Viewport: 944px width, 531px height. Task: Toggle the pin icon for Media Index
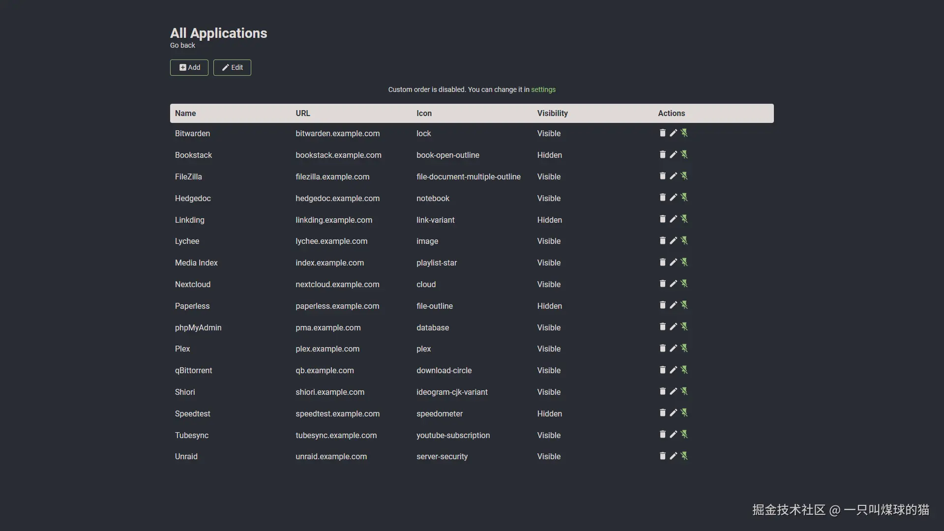point(684,262)
